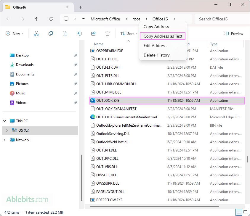Click the Search Office16 field
This screenshot has width=250, height=216.
222,19
